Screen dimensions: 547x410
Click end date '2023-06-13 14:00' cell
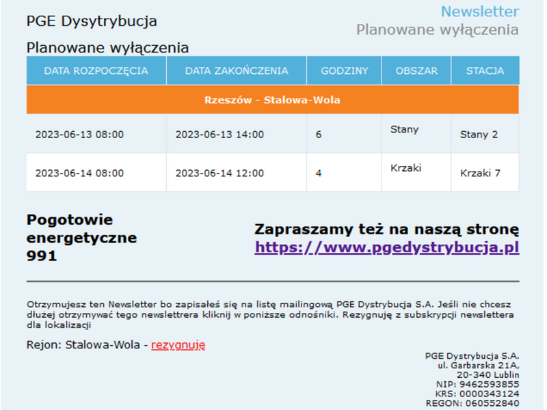pos(237,134)
